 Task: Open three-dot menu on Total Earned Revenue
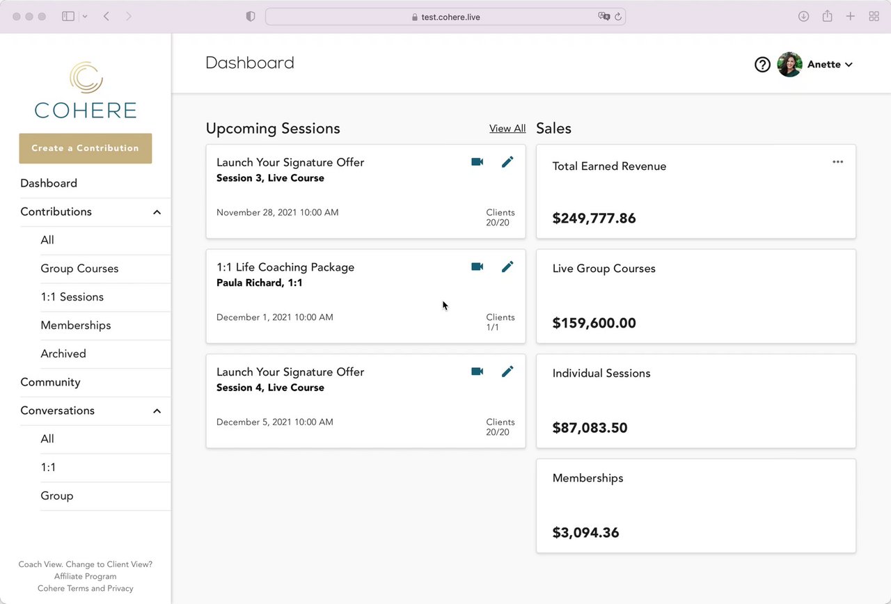pos(837,162)
